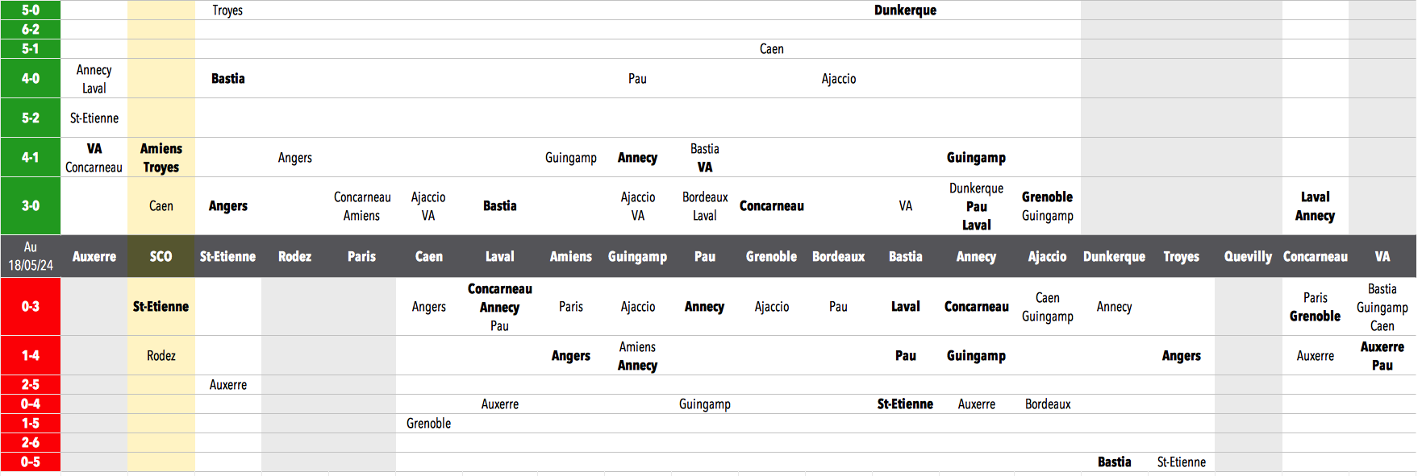
Task: Click the green 4-0 score cell
Action: [31, 79]
